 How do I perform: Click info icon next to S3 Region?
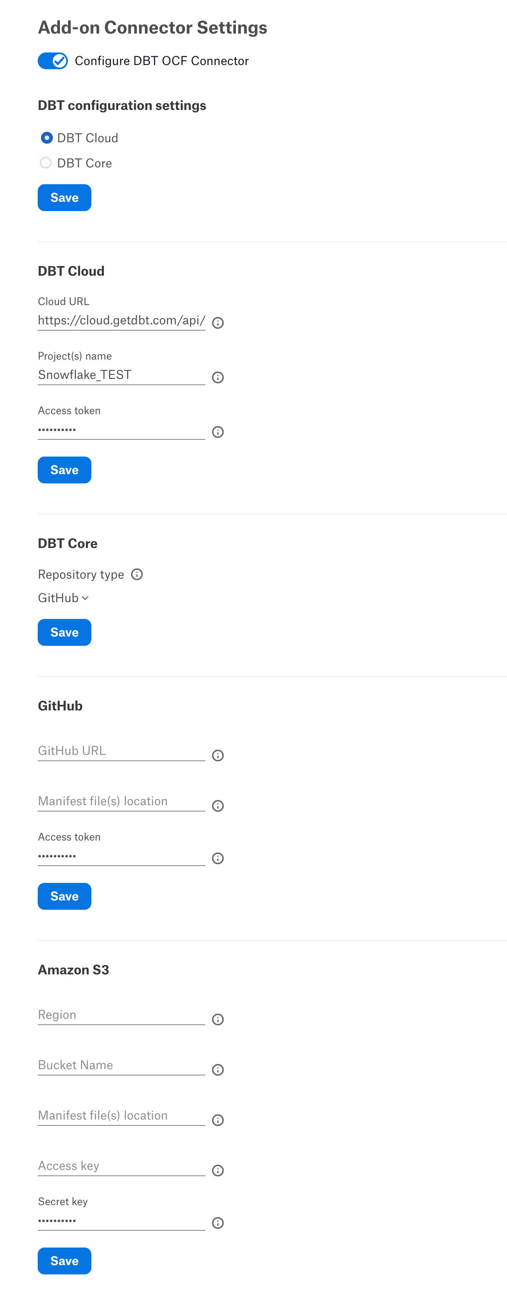218,1019
